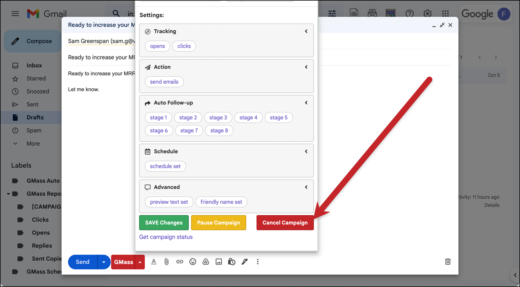Open text formatting options in compose toolbar
This screenshot has height=287, width=520.
(154, 262)
